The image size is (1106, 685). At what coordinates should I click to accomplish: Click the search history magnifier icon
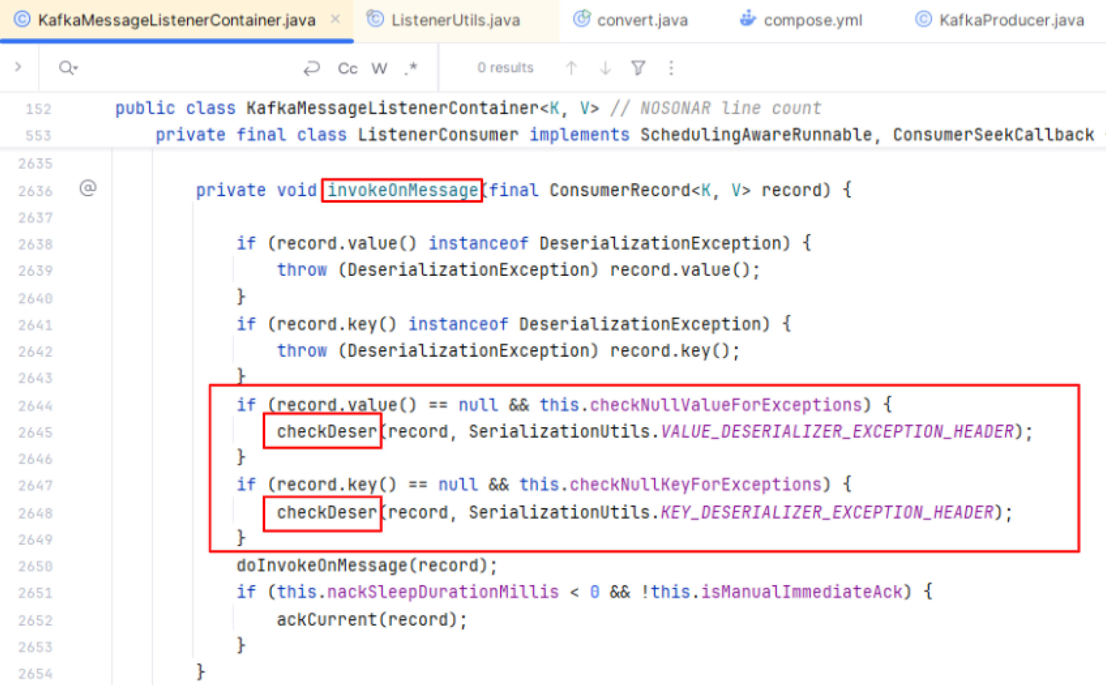click(68, 68)
